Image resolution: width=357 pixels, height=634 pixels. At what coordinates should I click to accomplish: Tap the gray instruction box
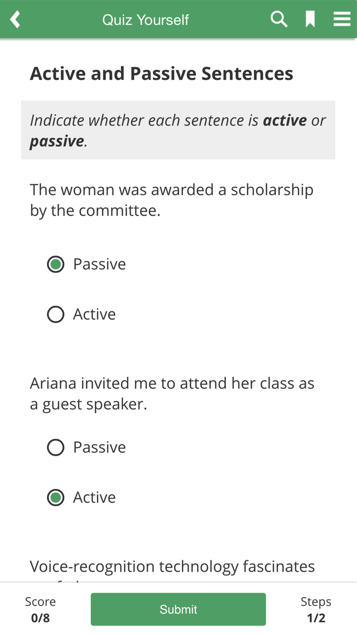[x=178, y=130]
